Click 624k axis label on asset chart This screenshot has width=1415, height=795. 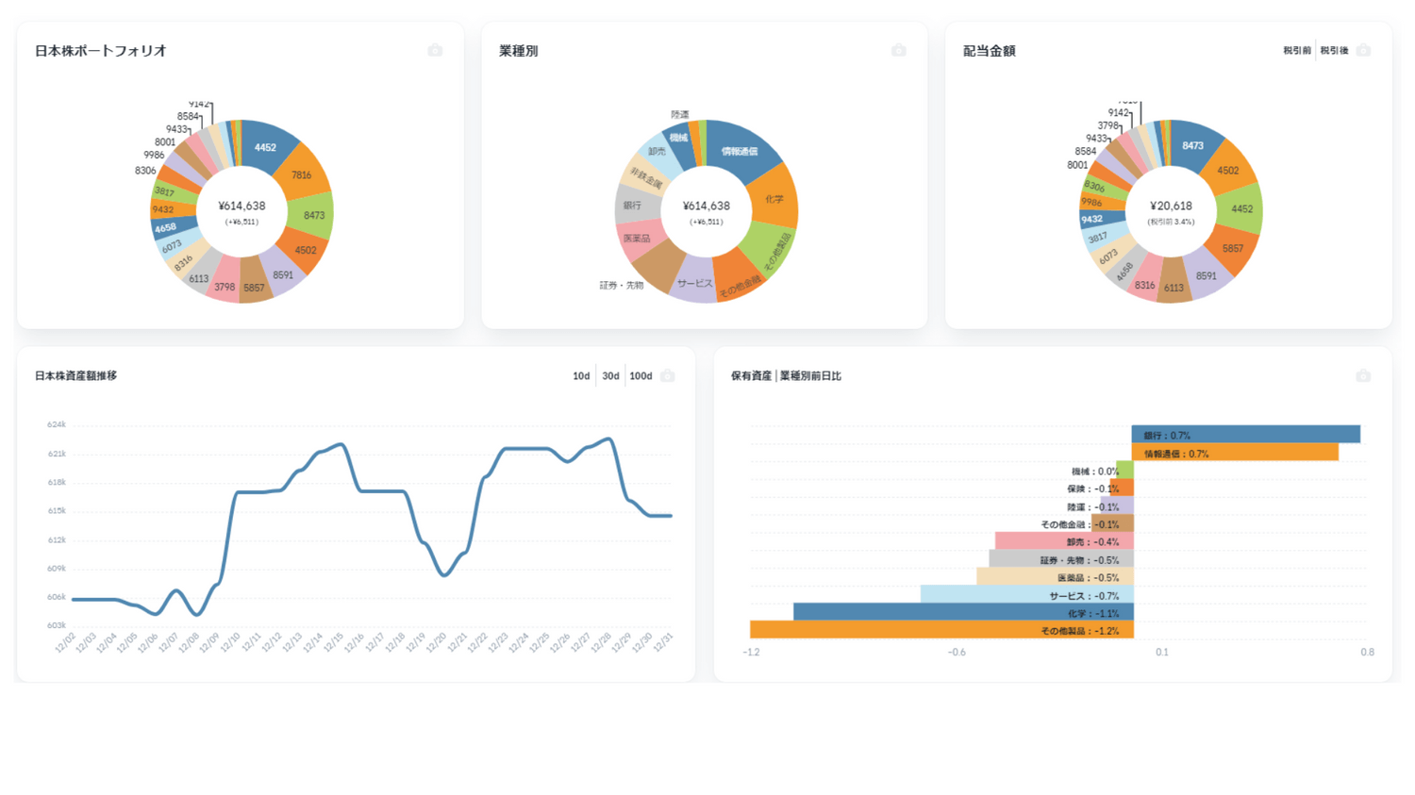[x=57, y=424]
